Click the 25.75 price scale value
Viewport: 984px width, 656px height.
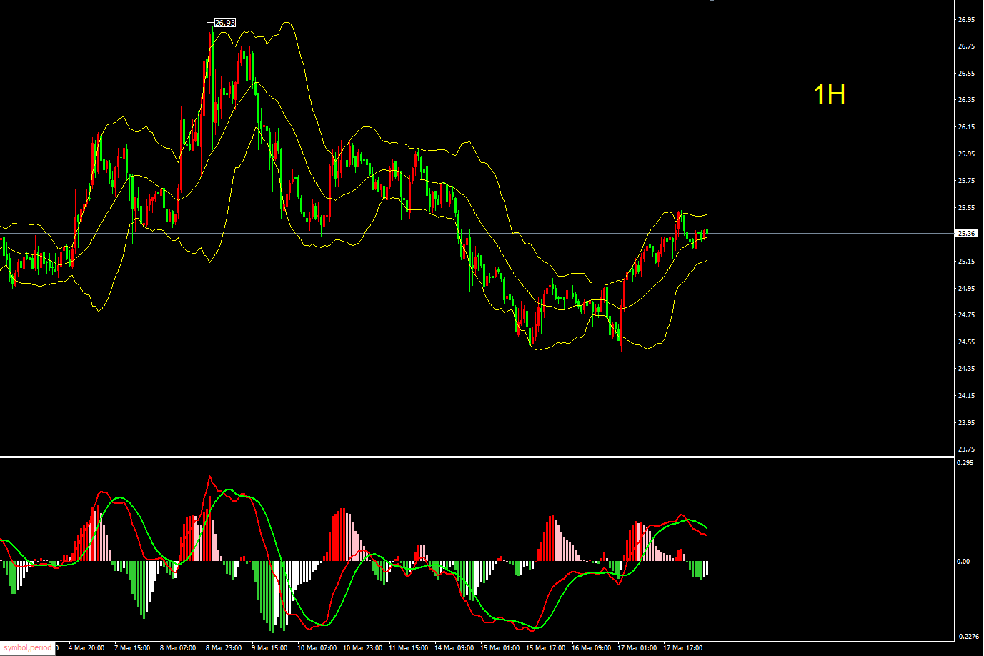pyautogui.click(x=966, y=181)
